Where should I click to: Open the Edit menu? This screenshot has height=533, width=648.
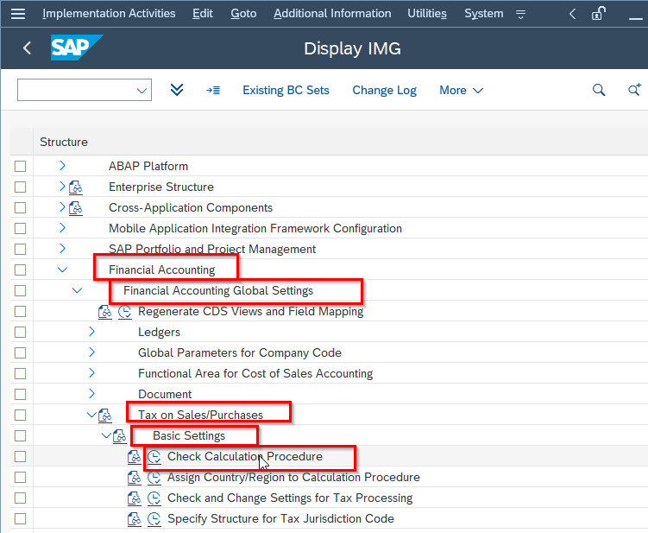pos(203,14)
